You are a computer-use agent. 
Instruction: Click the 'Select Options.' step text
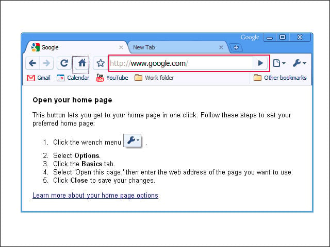point(77,155)
